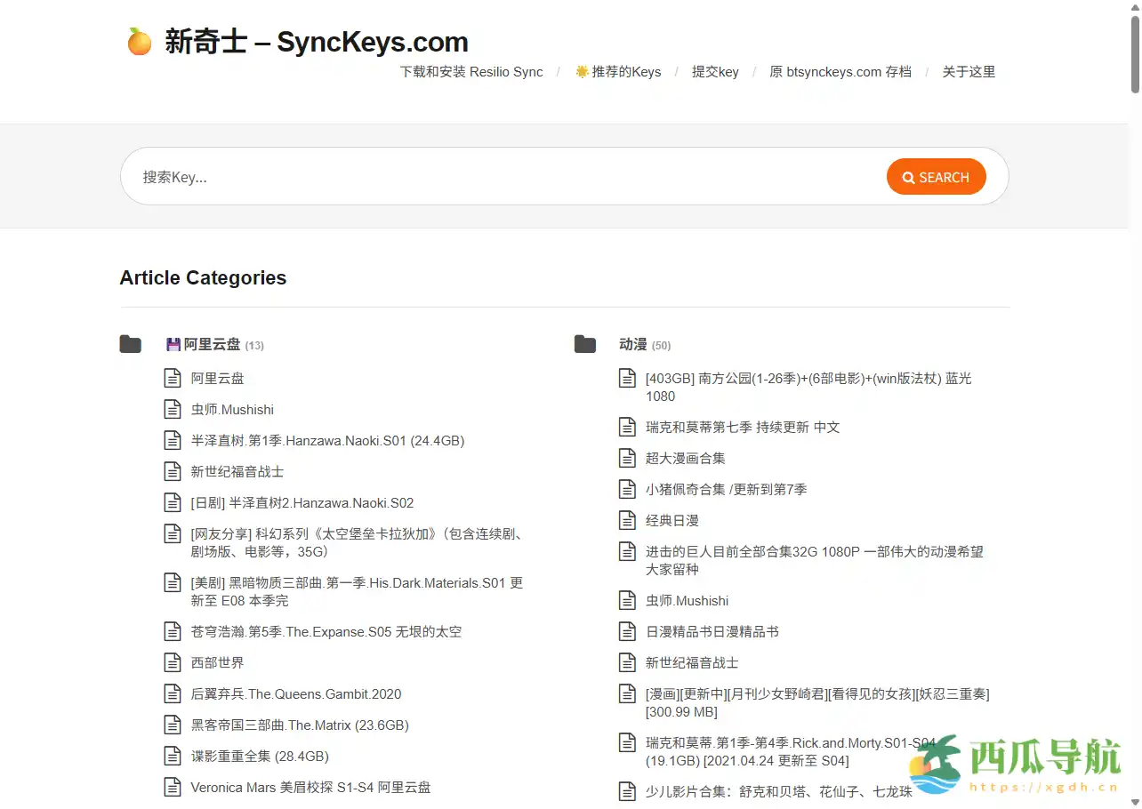Screen dimensions: 1142x809
Task: Click the document icon next to 经典日漫
Action: [627, 520]
